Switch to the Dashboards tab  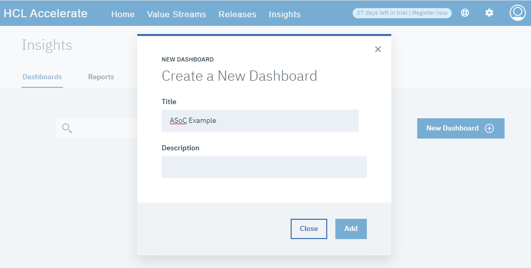pyautogui.click(x=42, y=77)
